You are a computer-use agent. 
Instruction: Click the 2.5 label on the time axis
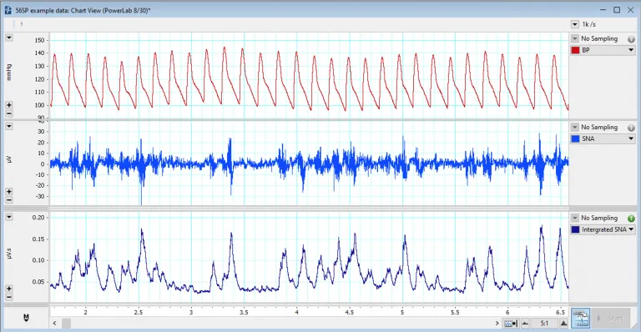[x=139, y=313]
